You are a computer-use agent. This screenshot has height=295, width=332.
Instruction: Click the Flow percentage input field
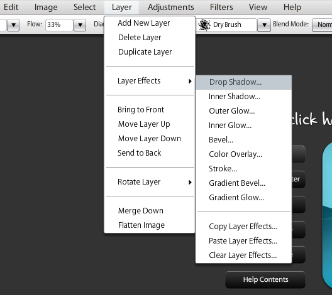click(59, 25)
